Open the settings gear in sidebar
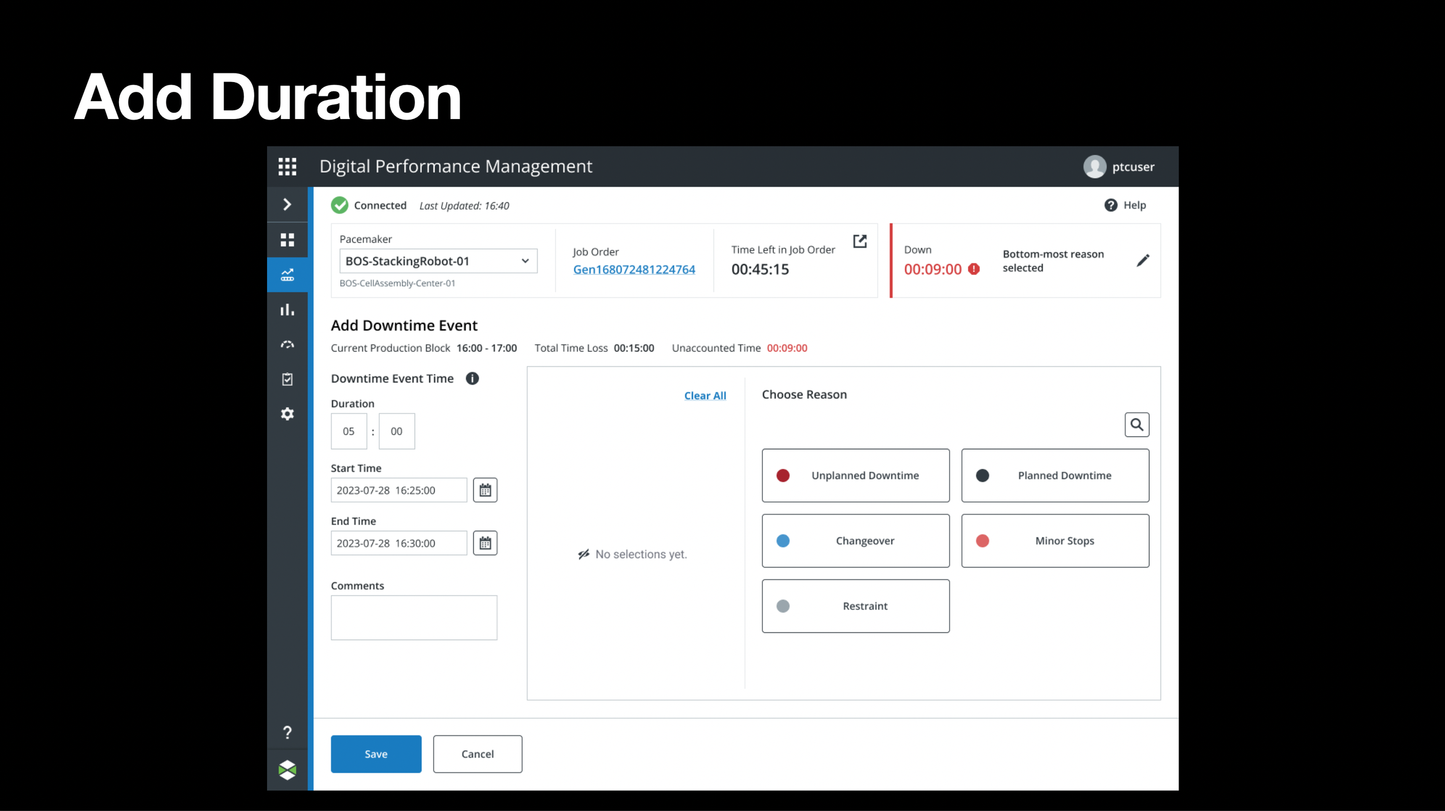Screen dimensions: 1445x811 pos(287,414)
